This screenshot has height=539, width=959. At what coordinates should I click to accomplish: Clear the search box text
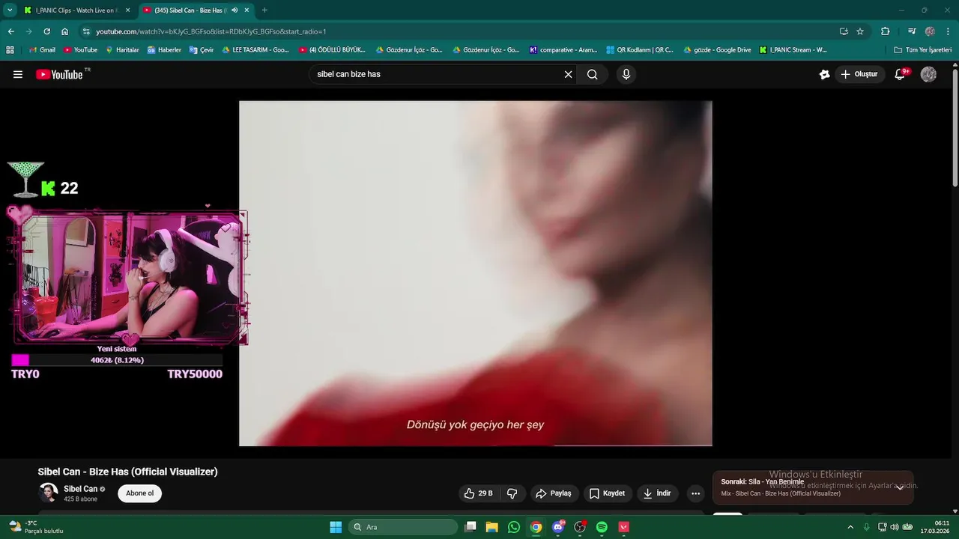click(x=568, y=74)
